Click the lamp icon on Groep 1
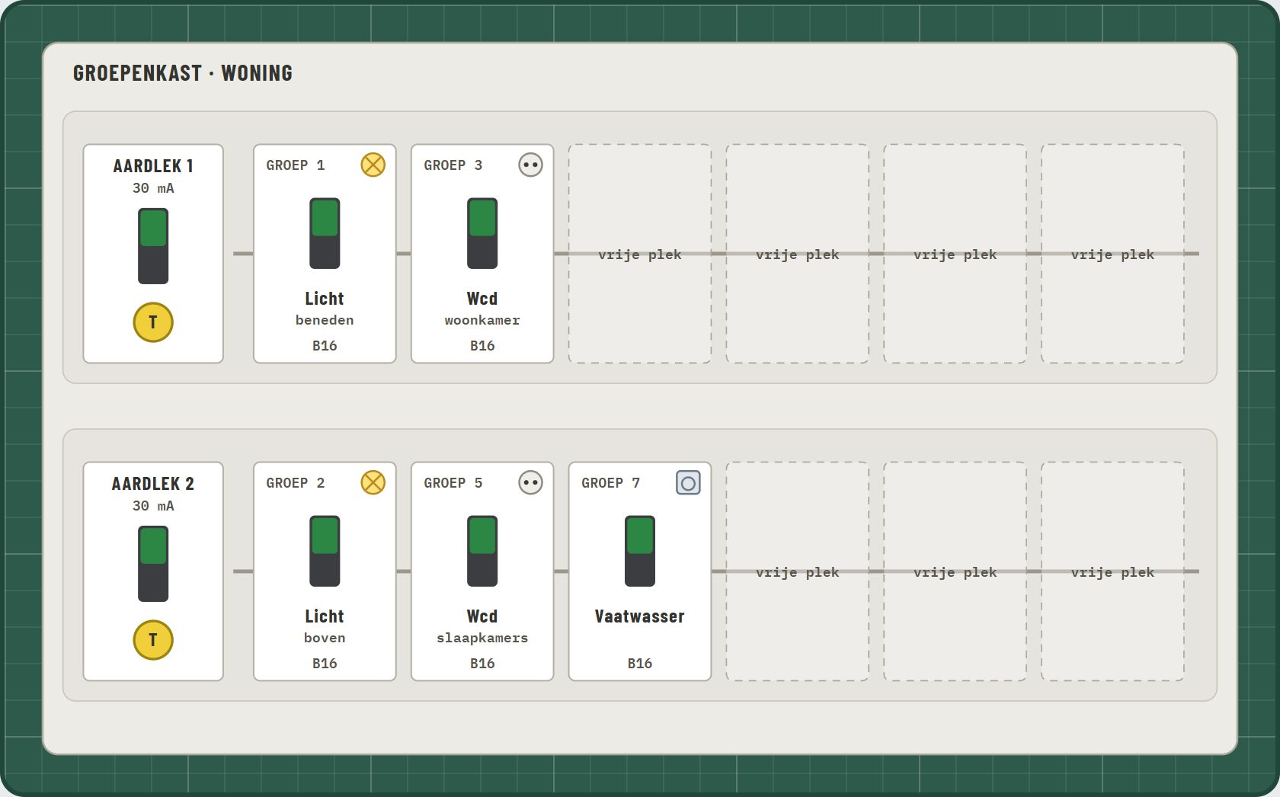Image resolution: width=1280 pixels, height=797 pixels. (373, 165)
